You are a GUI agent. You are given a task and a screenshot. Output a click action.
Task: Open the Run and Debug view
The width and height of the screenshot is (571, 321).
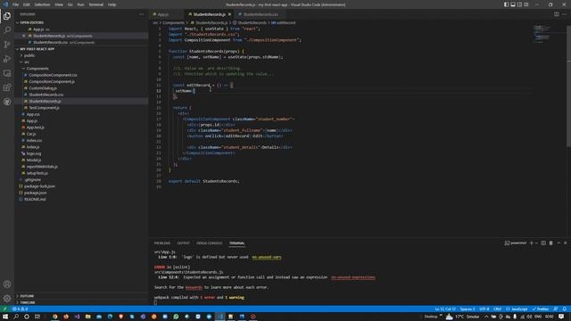coord(7,59)
